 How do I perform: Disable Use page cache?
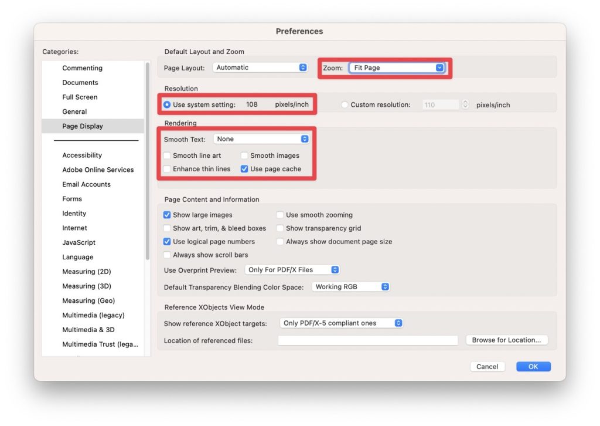(x=244, y=169)
